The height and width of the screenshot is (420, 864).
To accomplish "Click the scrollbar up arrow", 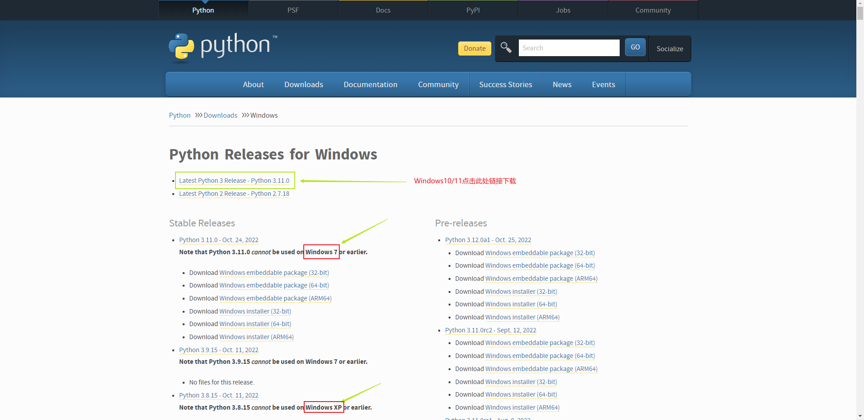I will point(860,4).
